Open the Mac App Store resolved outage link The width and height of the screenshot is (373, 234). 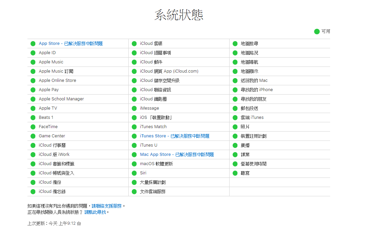point(177,155)
